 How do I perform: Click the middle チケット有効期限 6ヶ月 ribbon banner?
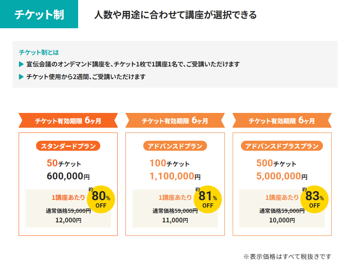click(x=175, y=120)
